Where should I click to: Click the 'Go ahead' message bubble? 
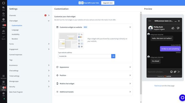(155, 61)
